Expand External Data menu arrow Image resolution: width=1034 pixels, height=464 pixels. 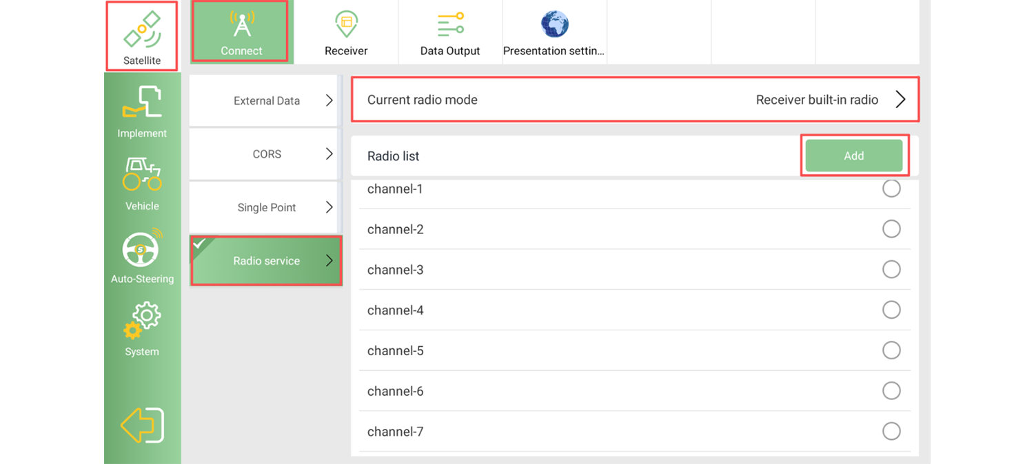click(330, 101)
